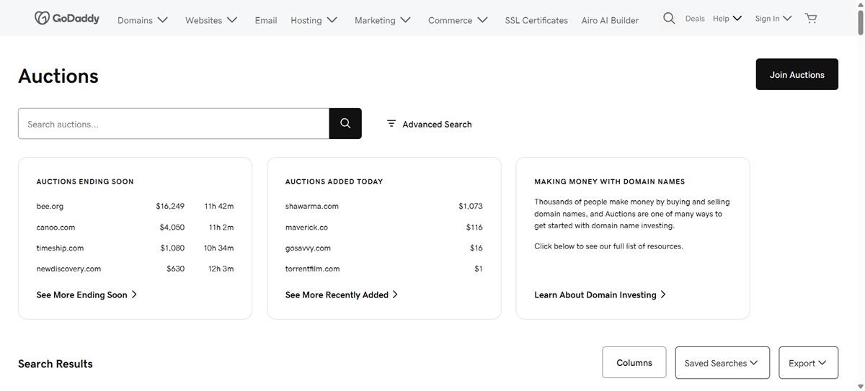Click the black auction search submit button
The height and width of the screenshot is (391, 865).
(345, 124)
